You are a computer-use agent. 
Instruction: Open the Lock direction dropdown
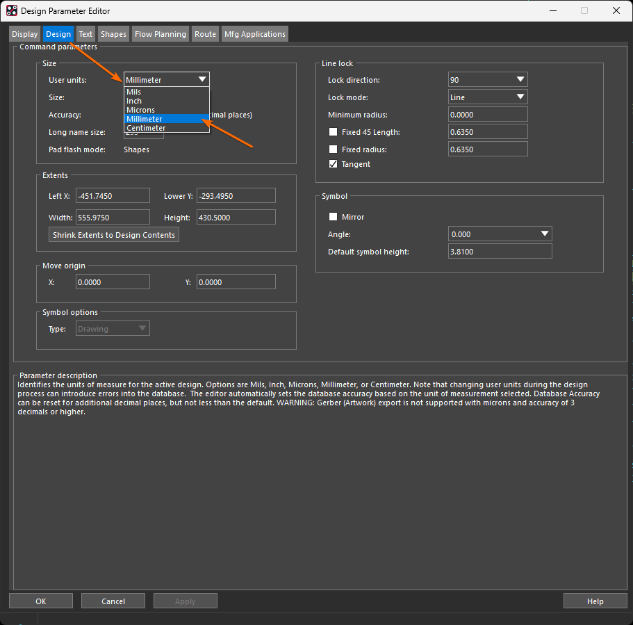(520, 80)
